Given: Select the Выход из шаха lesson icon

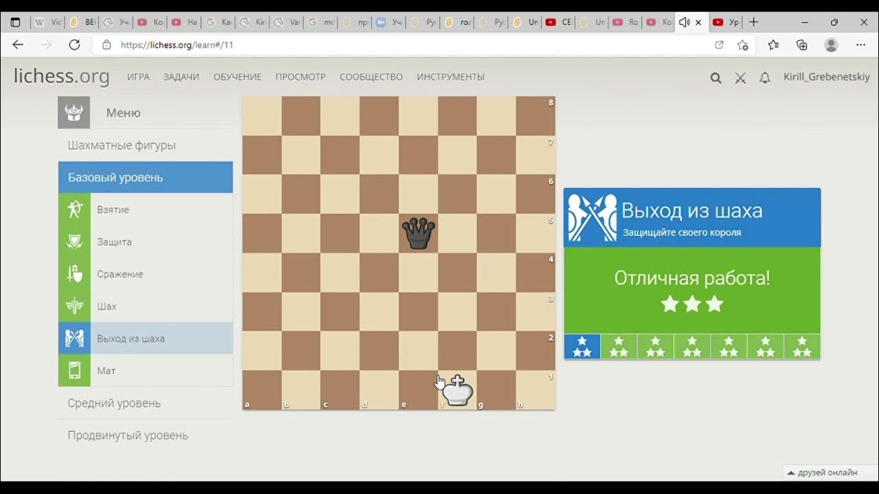Looking at the screenshot, I should [74, 338].
